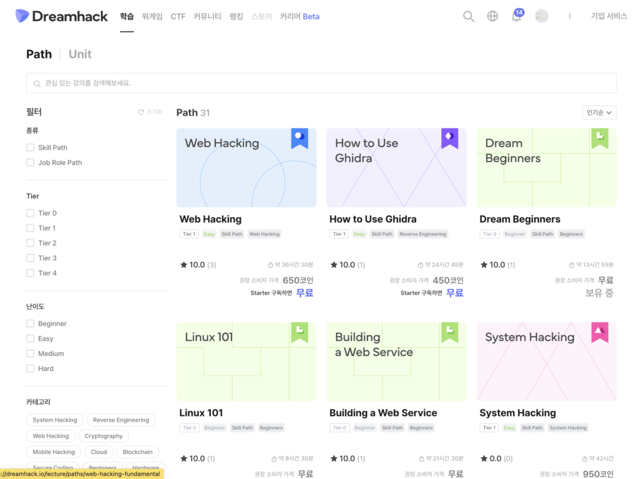639x479 pixels.
Task: Click the purple bookmark icon on Ghidra card
Action: (449, 138)
